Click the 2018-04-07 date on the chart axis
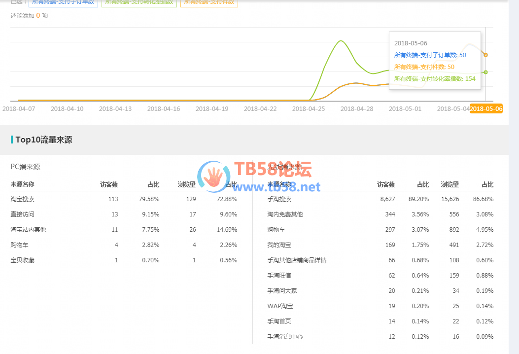The height and width of the screenshot is (354, 519). click(x=19, y=108)
